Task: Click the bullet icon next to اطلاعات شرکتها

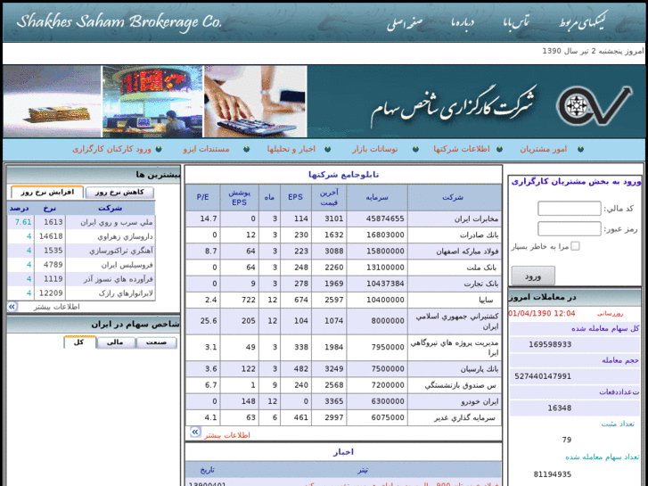Action: [499, 149]
